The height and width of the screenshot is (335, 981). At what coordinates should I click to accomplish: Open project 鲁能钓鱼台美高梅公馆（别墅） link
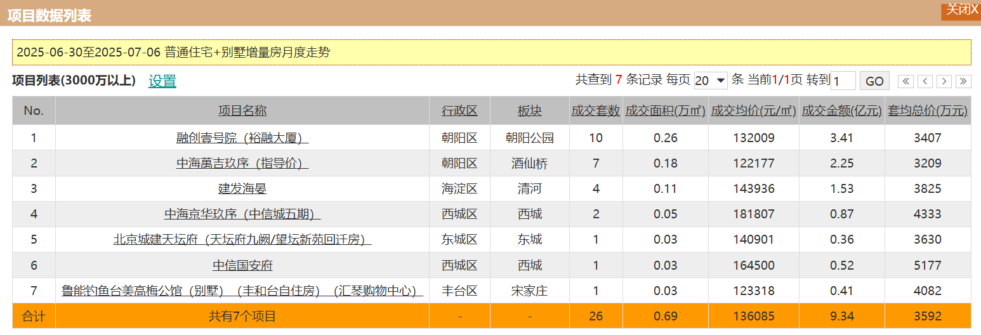tap(242, 291)
